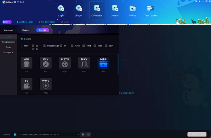The height and width of the screenshot is (138, 211).
Task: Click the folder browse icon next to save path
Action: (x=83, y=134)
